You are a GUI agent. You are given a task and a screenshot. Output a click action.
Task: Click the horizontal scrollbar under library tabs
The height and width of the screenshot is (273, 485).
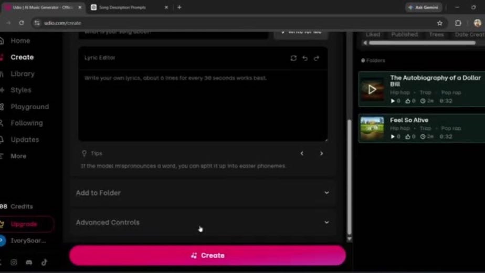click(x=422, y=43)
